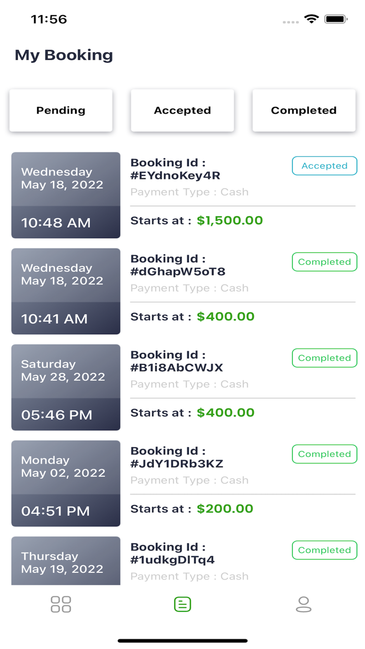
Task: Show the Pending bookings tab
Action: (x=61, y=111)
